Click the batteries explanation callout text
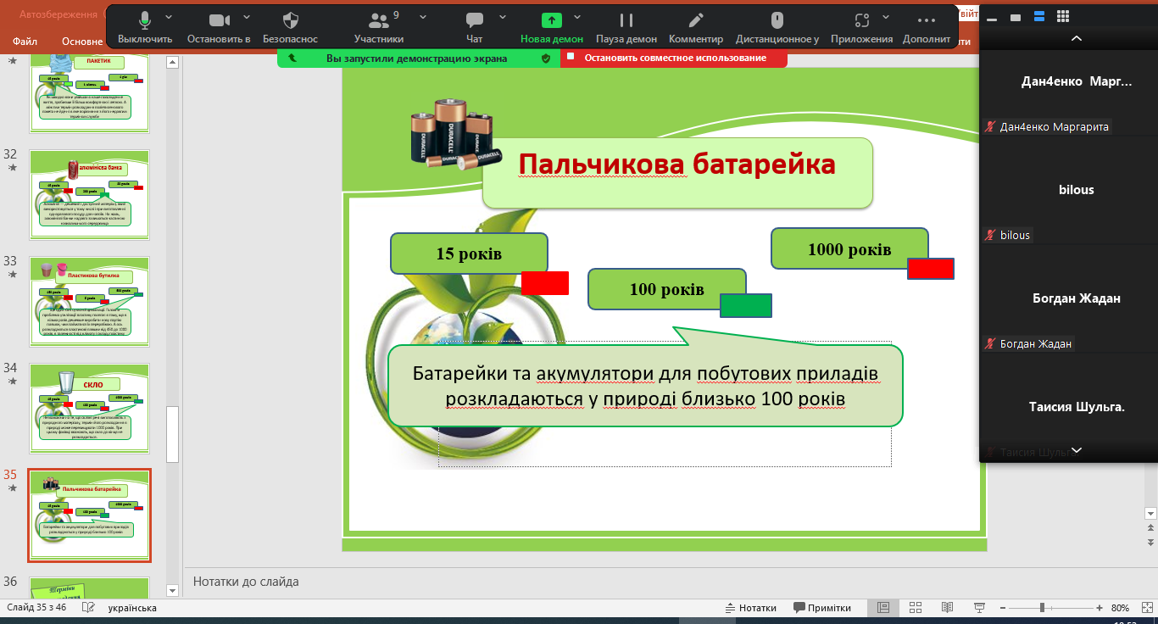 click(x=646, y=386)
